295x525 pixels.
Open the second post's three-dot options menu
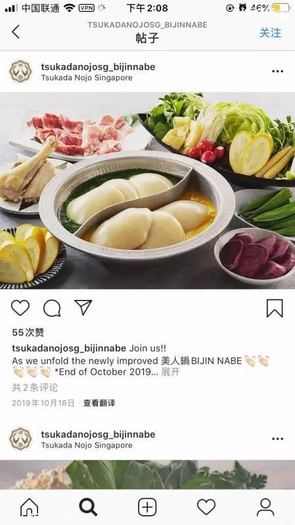pos(277,438)
